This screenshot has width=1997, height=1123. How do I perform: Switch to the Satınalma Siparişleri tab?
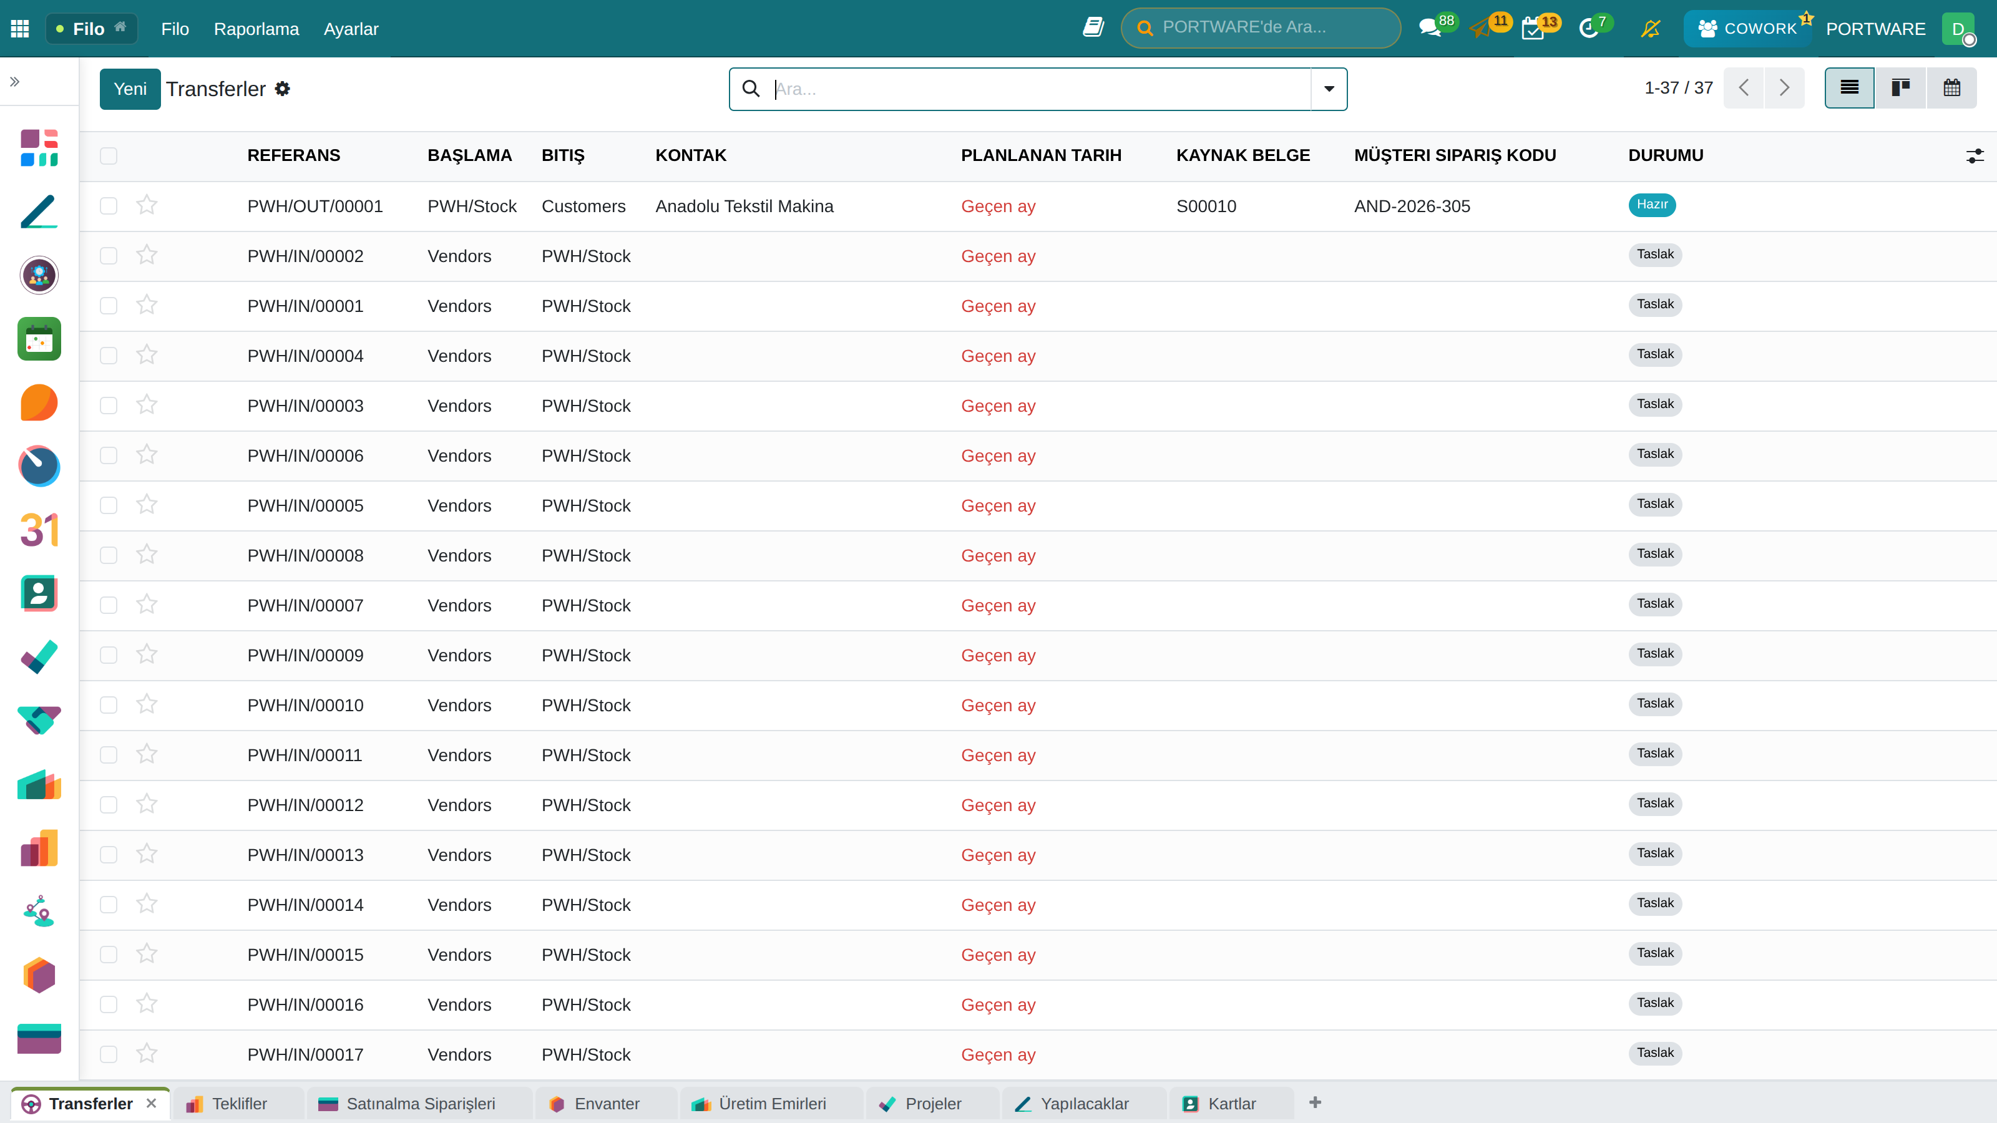[x=421, y=1104]
